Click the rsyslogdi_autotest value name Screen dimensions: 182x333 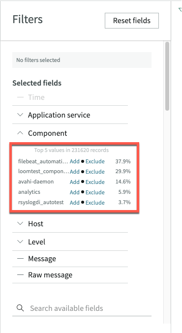(41, 202)
